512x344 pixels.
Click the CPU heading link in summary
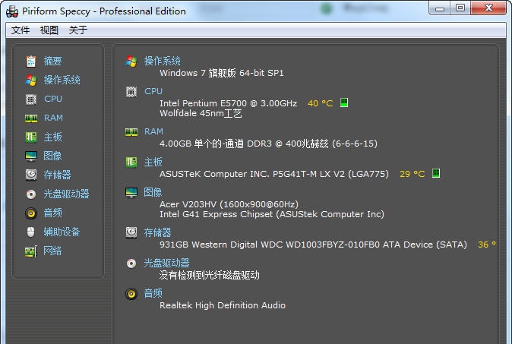click(153, 91)
